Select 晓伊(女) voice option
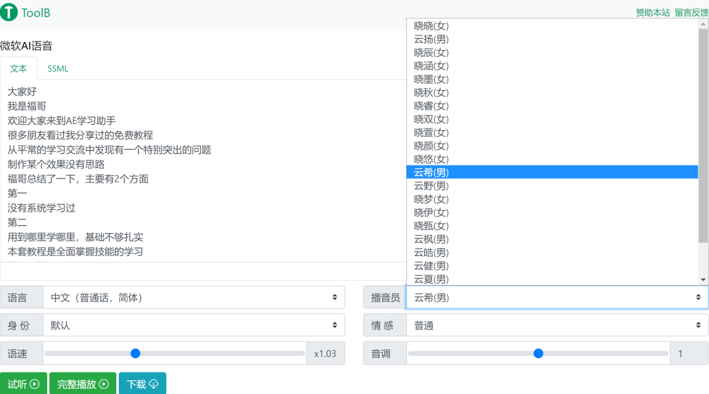The height and width of the screenshot is (394, 709). coord(552,213)
